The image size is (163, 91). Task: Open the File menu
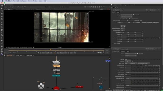(x=14, y=1)
